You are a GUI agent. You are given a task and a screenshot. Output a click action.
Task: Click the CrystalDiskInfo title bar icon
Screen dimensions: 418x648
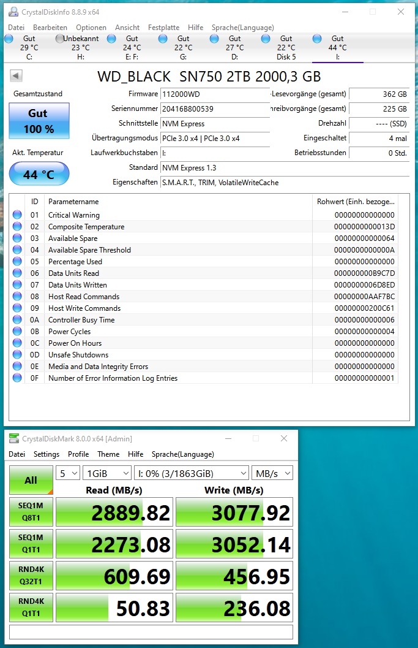pos(13,12)
